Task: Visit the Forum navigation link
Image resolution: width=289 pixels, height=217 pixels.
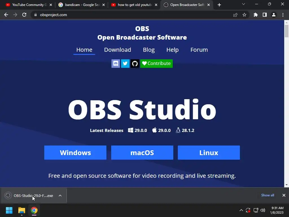Action: point(199,50)
